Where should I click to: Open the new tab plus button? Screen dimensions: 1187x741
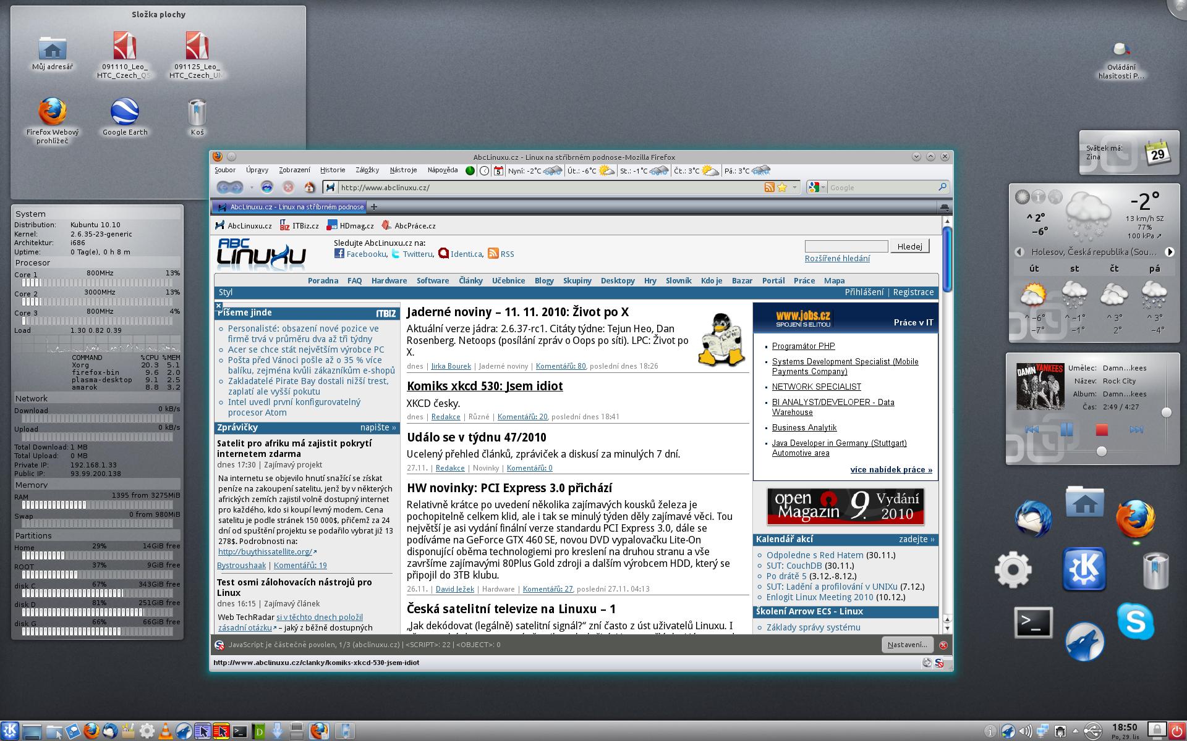click(x=373, y=207)
